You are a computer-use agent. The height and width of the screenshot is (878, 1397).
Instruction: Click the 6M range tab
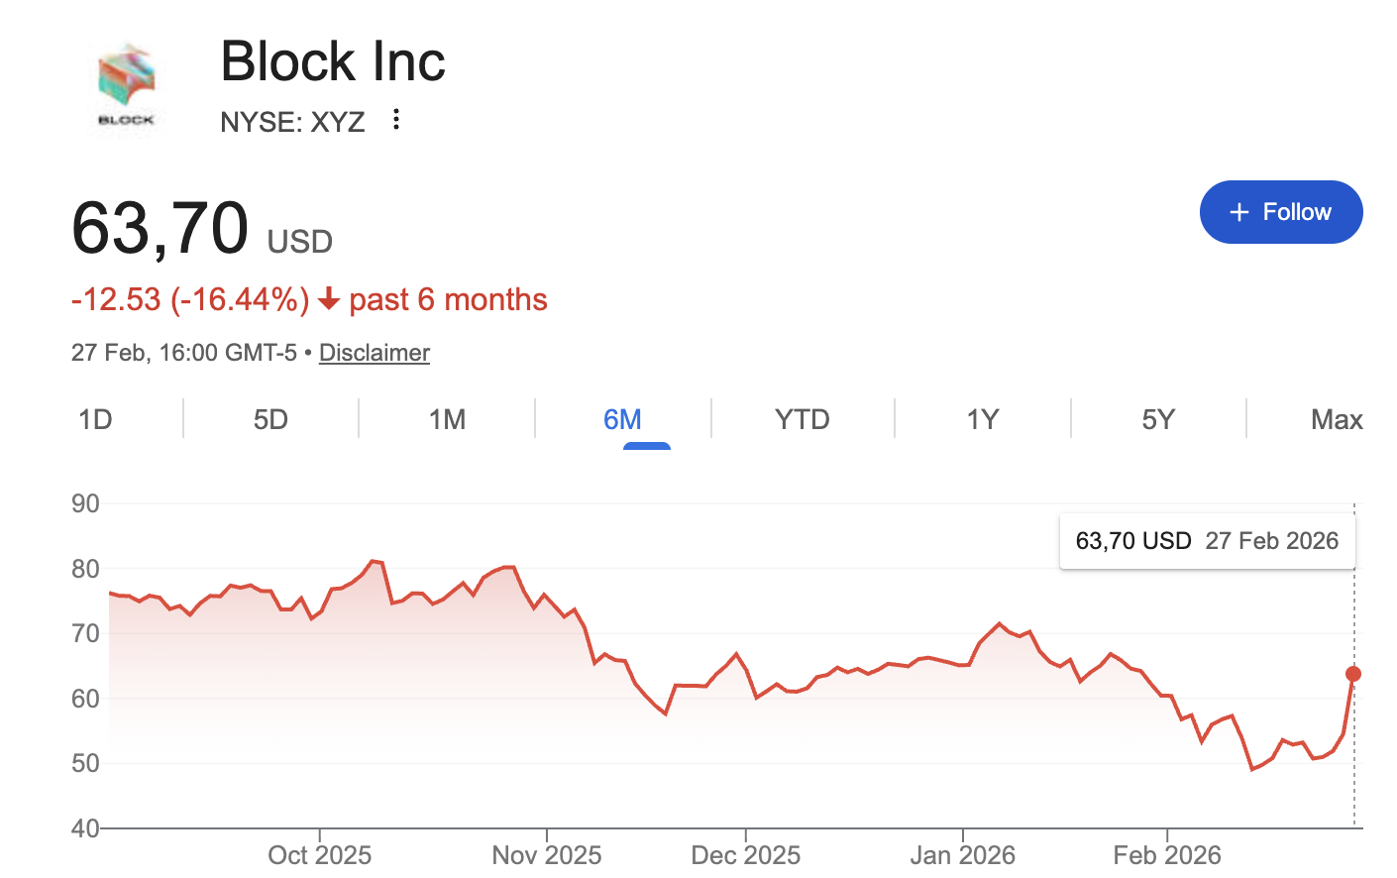pyautogui.click(x=622, y=419)
